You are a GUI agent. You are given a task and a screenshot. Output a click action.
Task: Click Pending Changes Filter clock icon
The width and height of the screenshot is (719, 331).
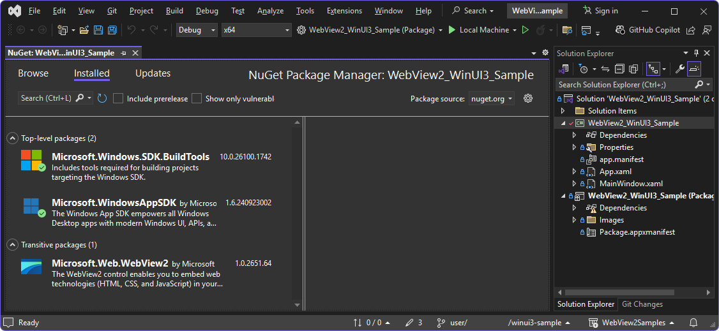tap(583, 69)
